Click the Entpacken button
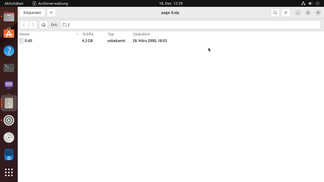 [32, 13]
